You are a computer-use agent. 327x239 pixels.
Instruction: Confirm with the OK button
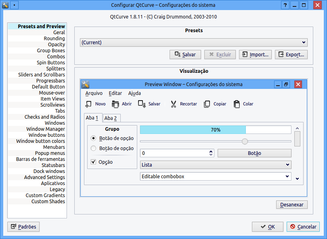(268, 227)
